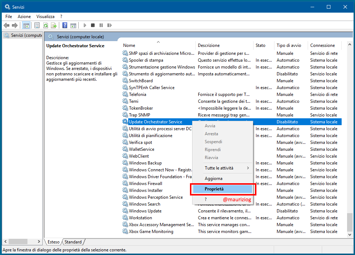Click the greyed Riavvia context menu entry

coord(222,157)
